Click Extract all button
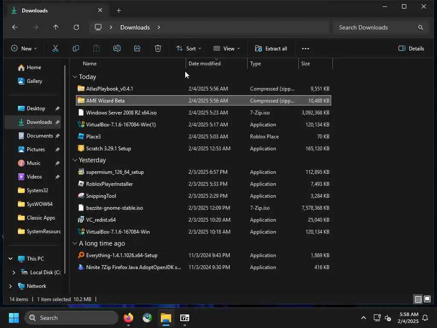This screenshot has height=328, width=437. [271, 49]
